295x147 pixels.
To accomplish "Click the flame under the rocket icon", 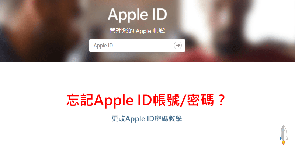I will (x=283, y=143).
